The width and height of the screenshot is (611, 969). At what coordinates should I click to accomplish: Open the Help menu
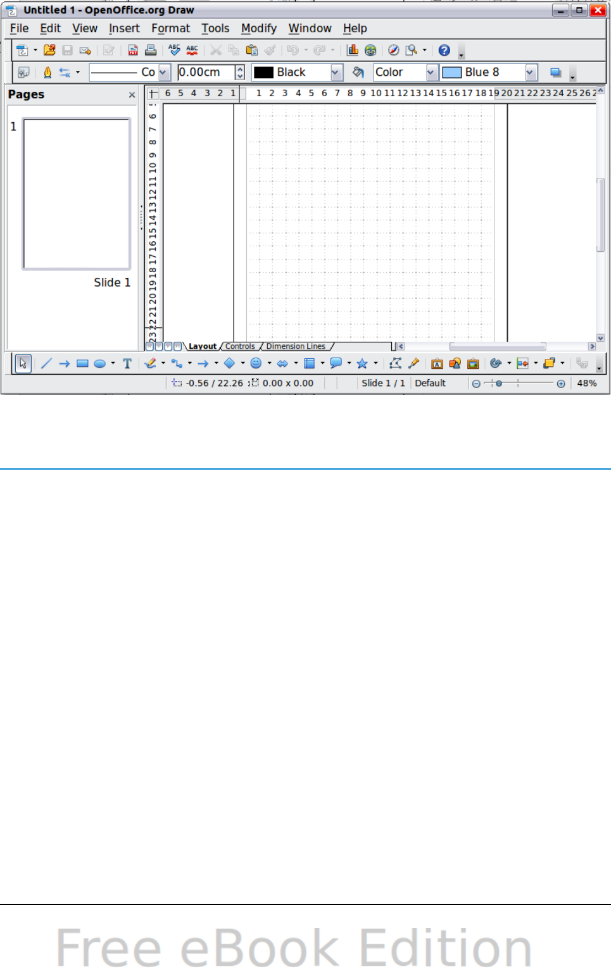pyautogui.click(x=355, y=28)
